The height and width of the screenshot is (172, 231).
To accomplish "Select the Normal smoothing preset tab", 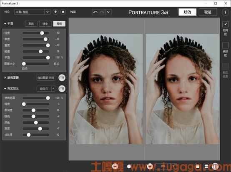I will [31, 24].
